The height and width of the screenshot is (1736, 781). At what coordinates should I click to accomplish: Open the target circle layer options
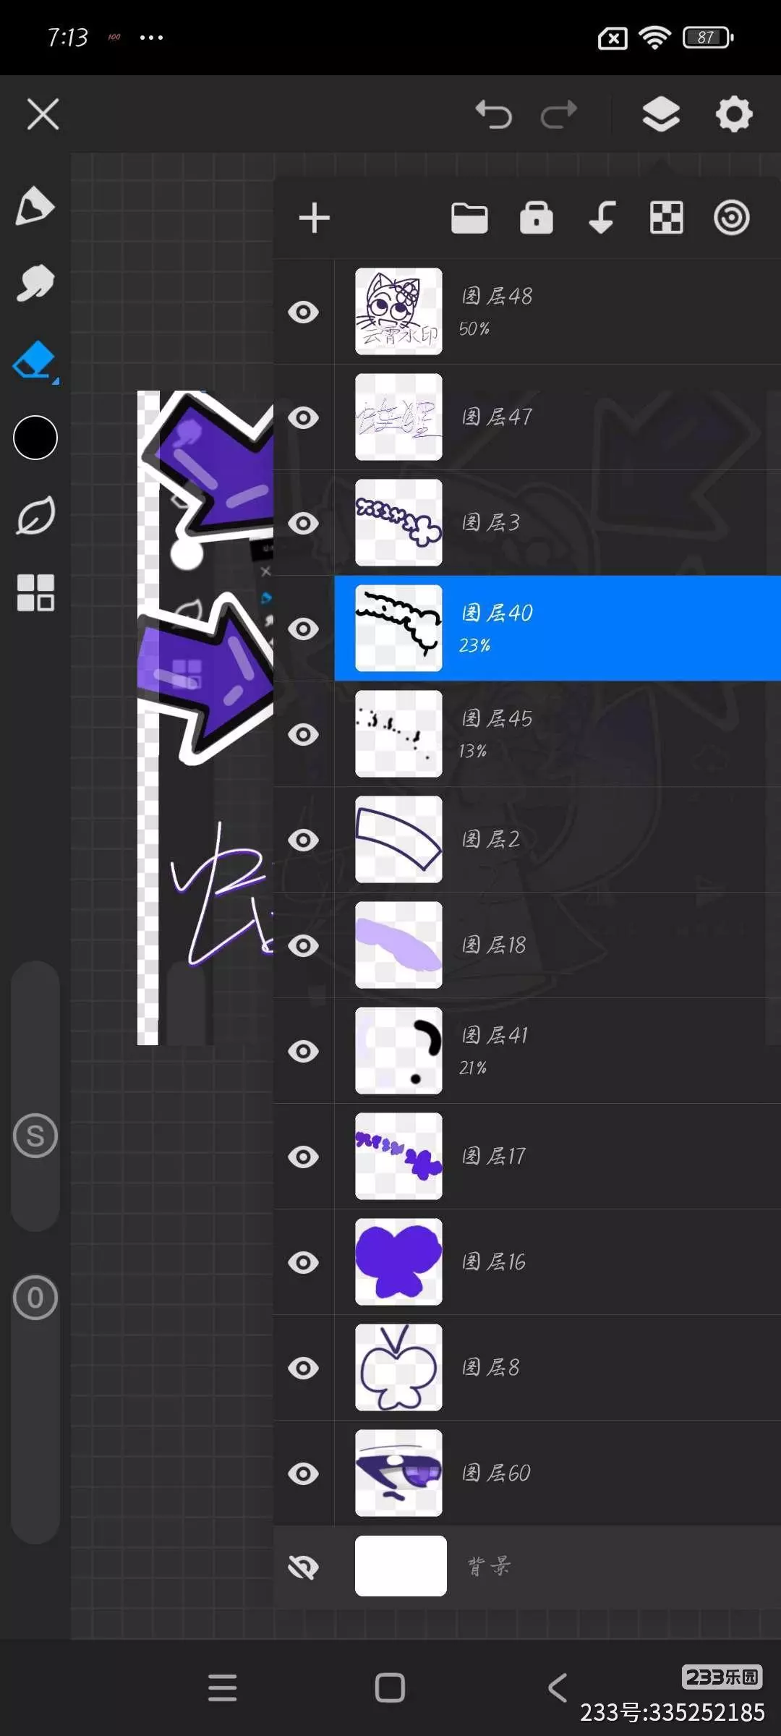pyautogui.click(x=732, y=218)
